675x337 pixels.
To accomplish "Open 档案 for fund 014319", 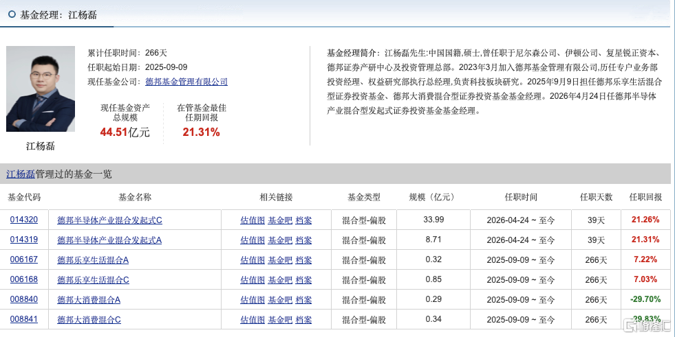I will tap(303, 240).
